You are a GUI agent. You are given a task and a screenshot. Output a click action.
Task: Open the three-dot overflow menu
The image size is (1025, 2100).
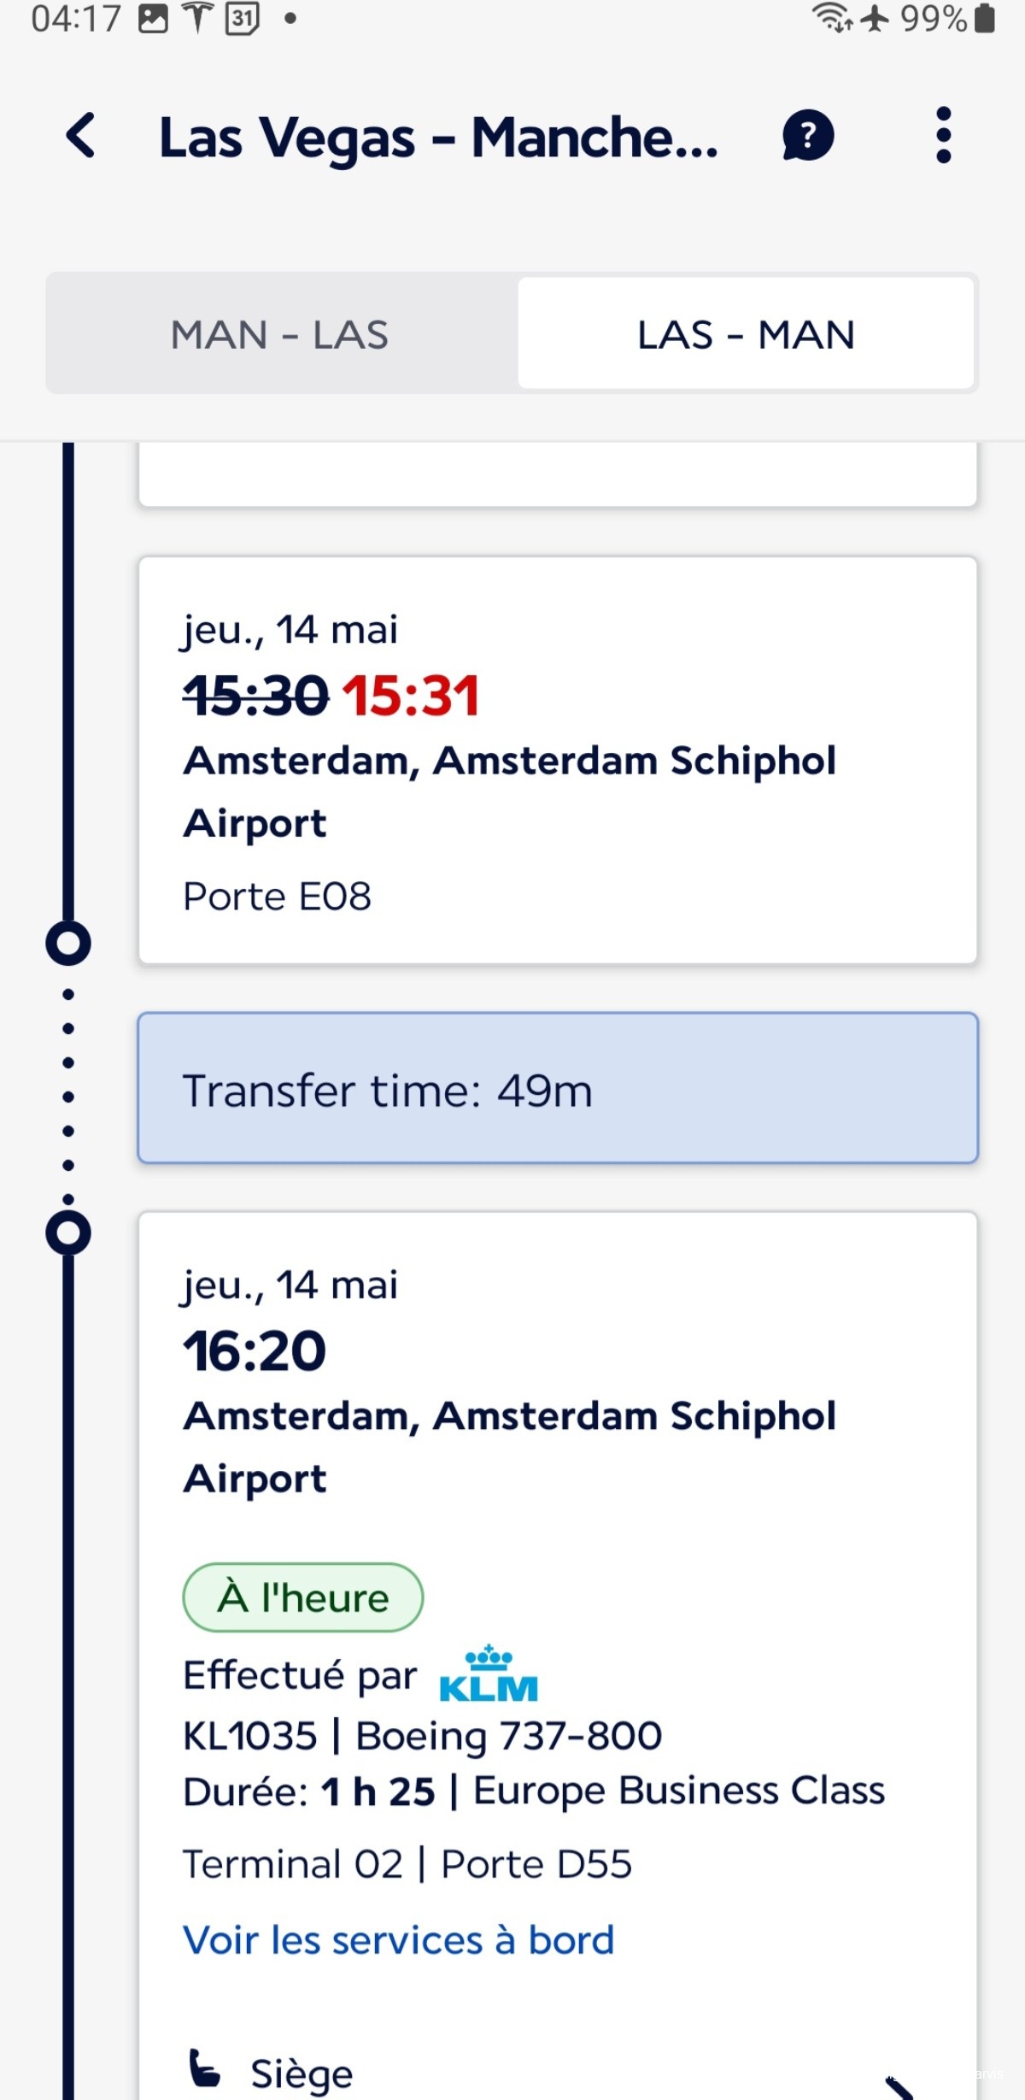(x=943, y=135)
